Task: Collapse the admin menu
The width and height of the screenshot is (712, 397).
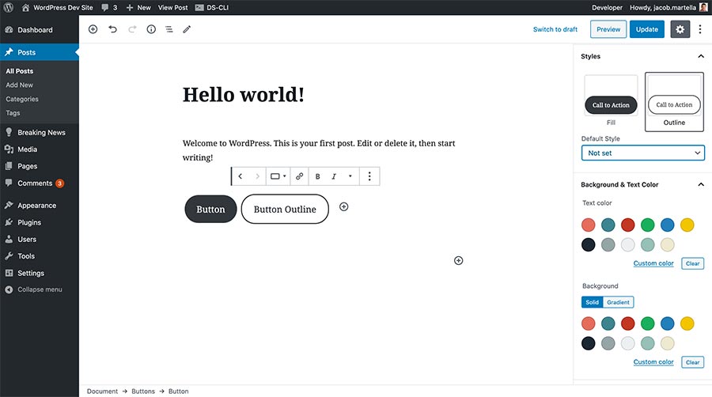Action: [x=40, y=289]
